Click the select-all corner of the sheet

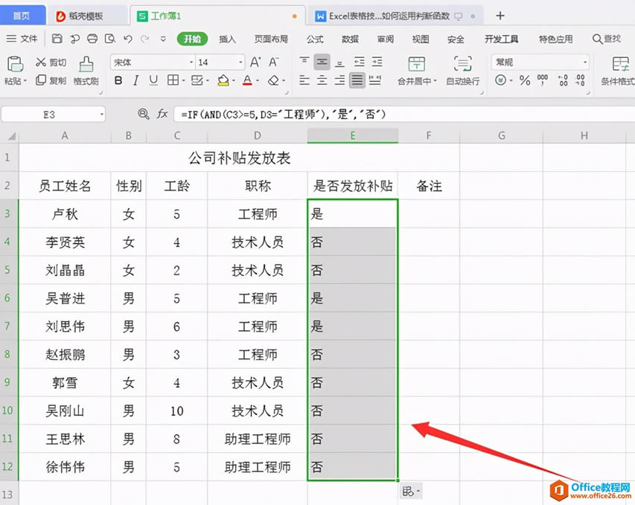click(x=10, y=136)
